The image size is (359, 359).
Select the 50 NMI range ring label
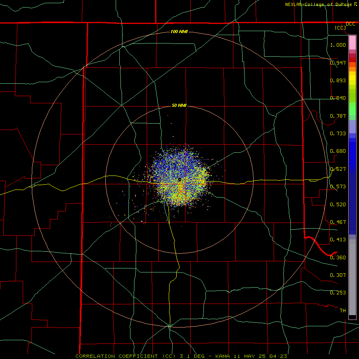[x=179, y=105]
